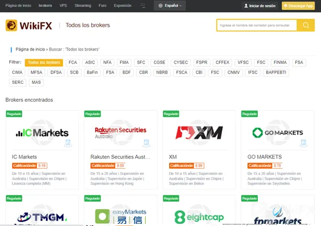Screen dimensions: 321x226
Task: Filter brokers by MFSA
Action: coord(36,72)
